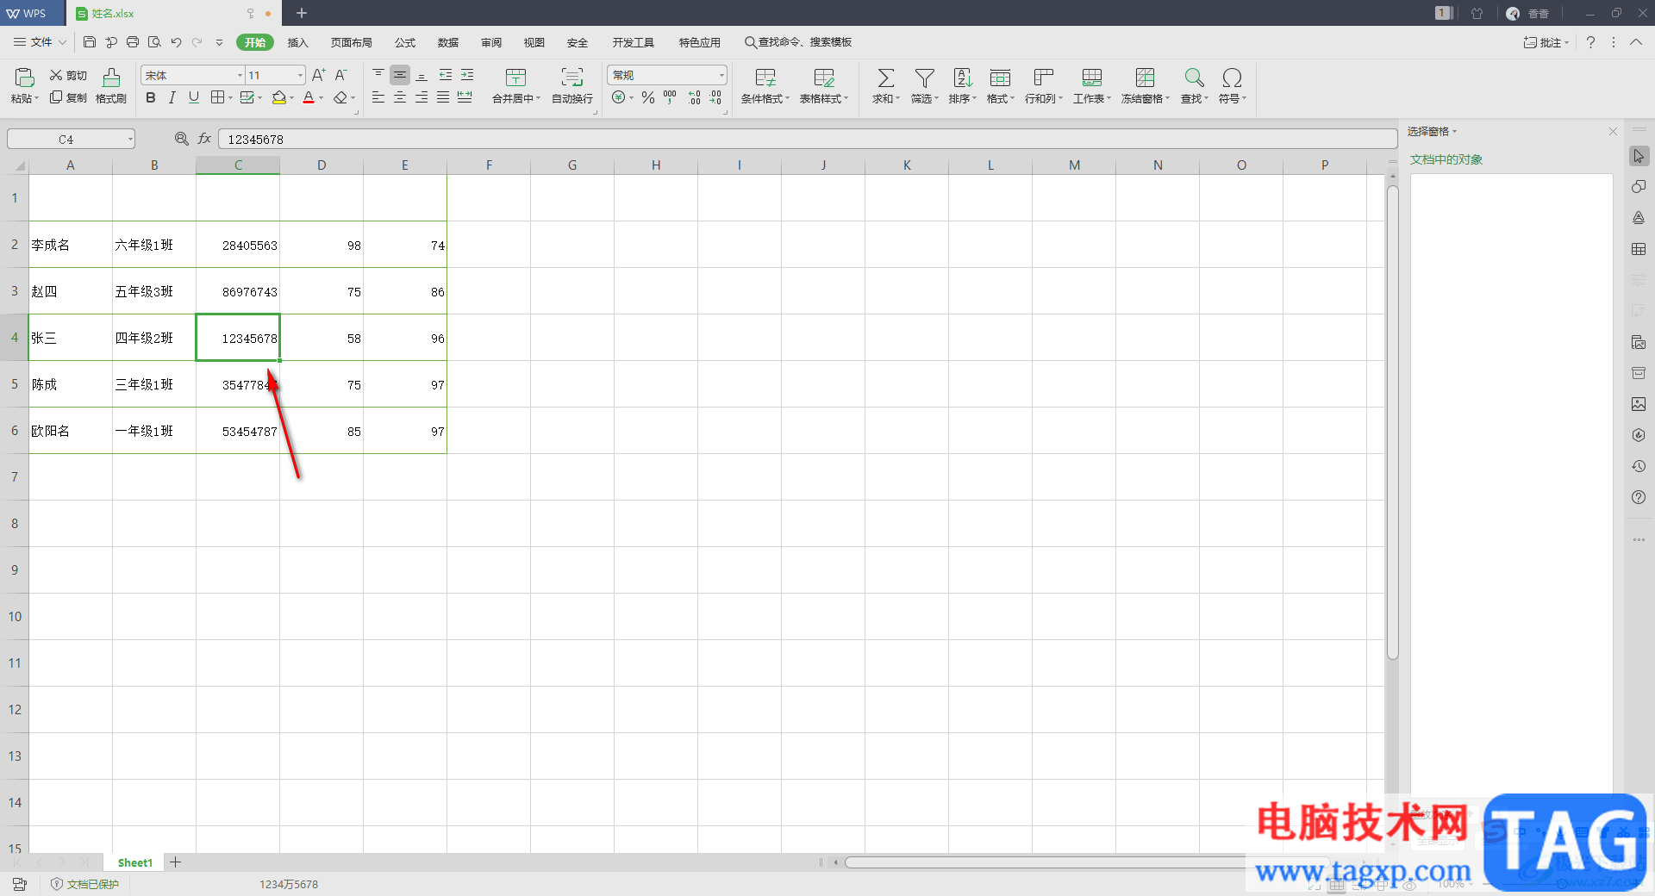Toggle justify alignment

(x=443, y=98)
